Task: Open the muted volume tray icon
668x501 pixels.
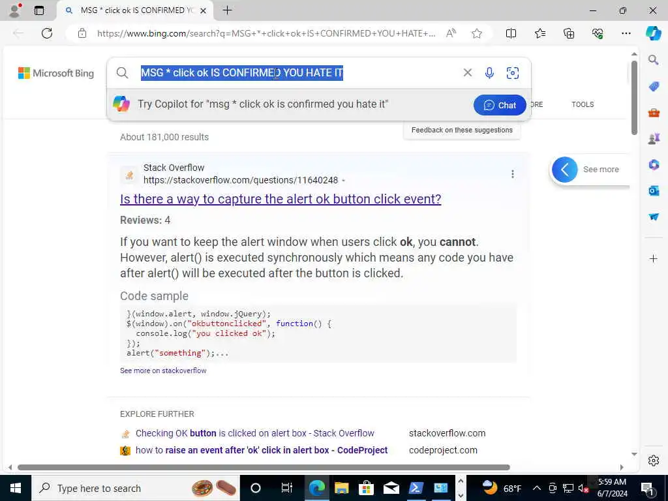Action: (583, 488)
